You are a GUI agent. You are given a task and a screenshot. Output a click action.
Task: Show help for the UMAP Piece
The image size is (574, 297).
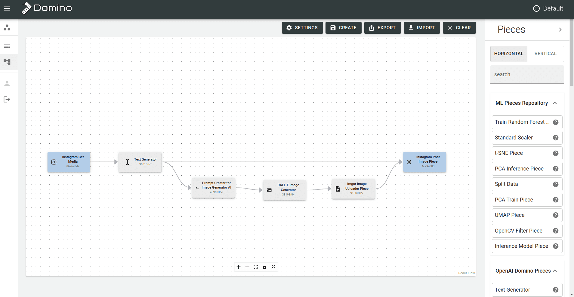(x=556, y=215)
